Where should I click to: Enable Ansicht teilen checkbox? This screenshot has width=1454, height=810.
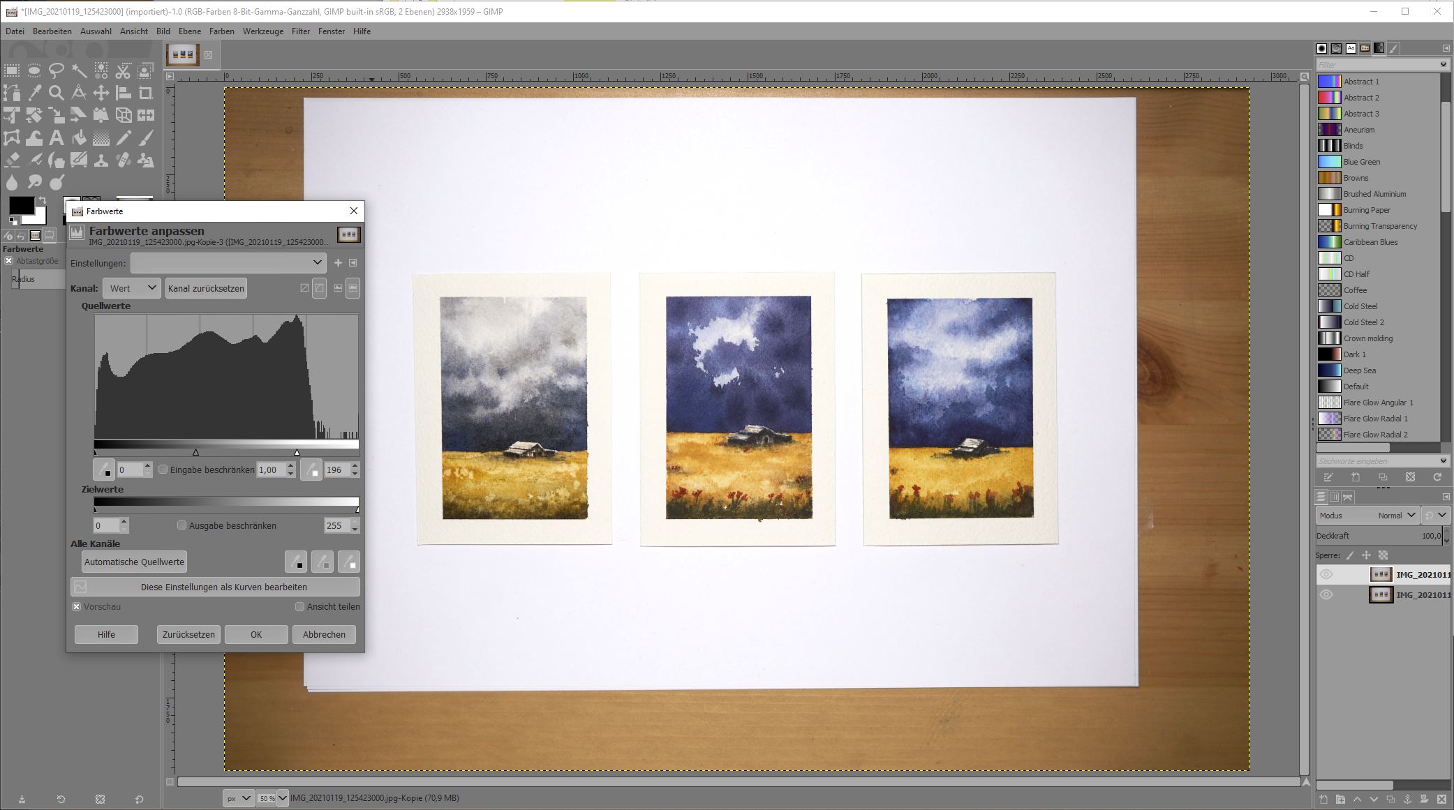(300, 606)
